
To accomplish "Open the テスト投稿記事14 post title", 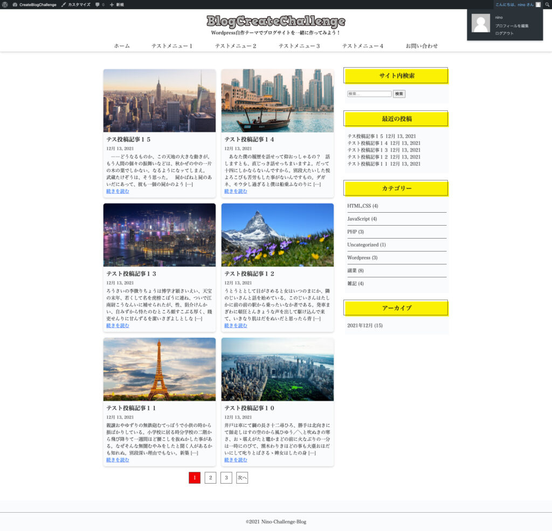I will [249, 139].
